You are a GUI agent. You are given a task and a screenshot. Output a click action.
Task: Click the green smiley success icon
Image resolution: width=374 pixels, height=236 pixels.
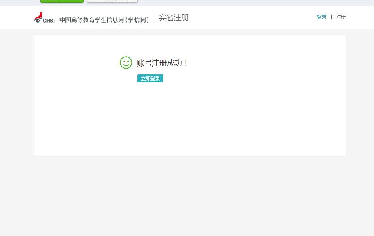point(126,63)
